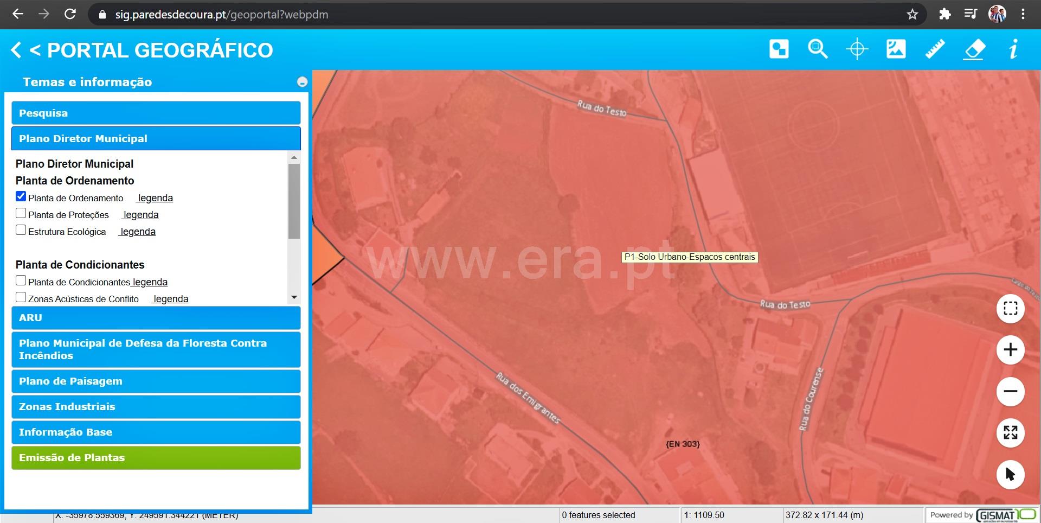
Task: Zoom out with the minus button
Action: 1010,391
